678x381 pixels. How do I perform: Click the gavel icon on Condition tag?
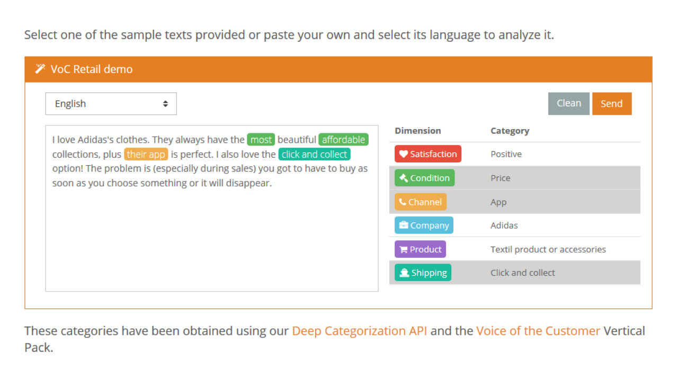[404, 178]
